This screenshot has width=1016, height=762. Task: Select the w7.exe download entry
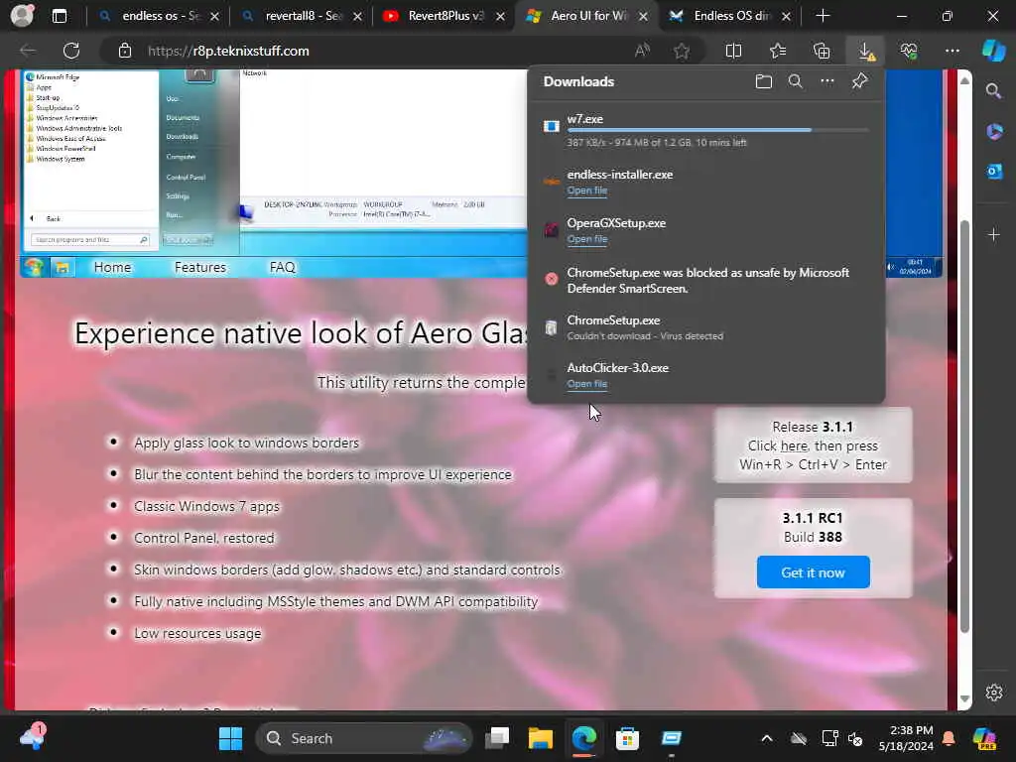[706, 130]
